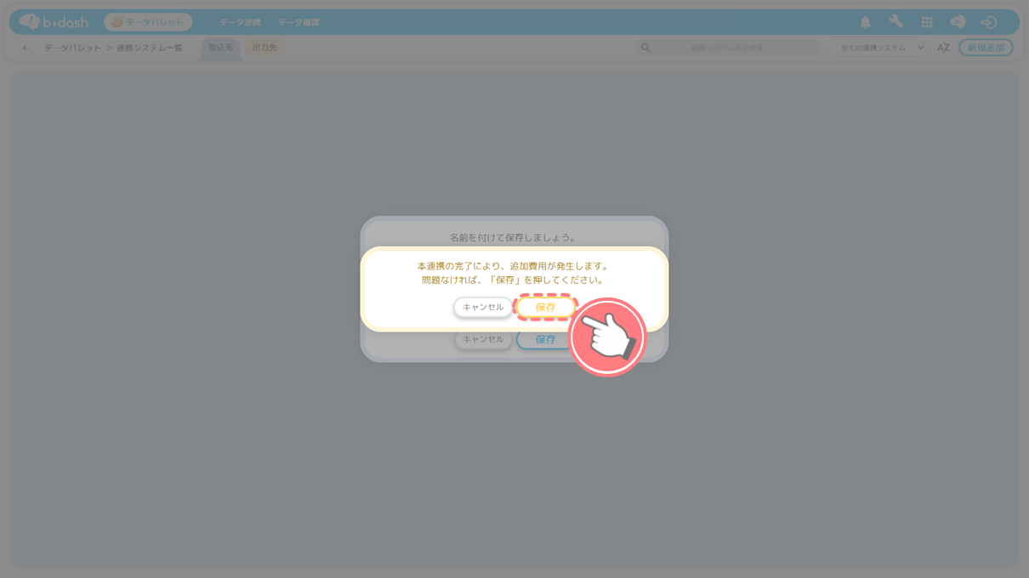Open the wrench settings icon
1029x578 pixels.
[895, 22]
